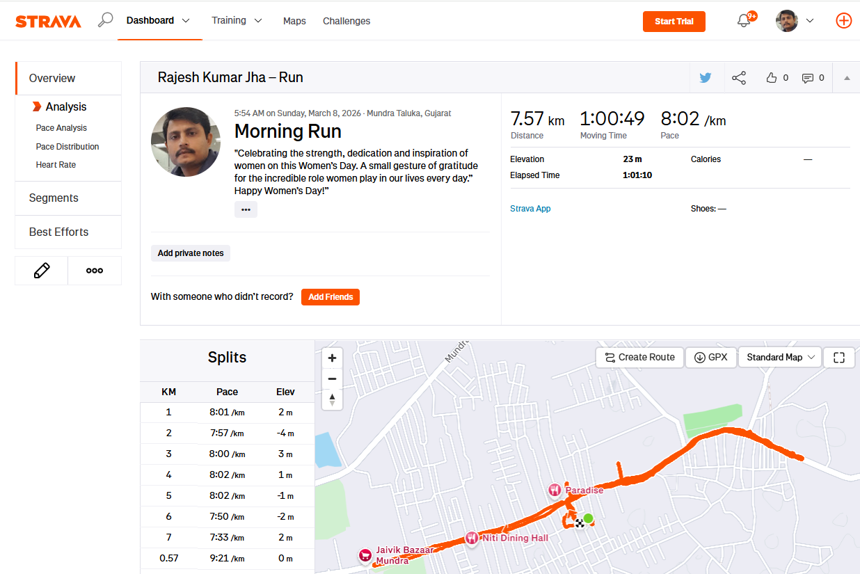The height and width of the screenshot is (574, 860).
Task: Collapse the activity header triangle
Action: click(x=847, y=78)
